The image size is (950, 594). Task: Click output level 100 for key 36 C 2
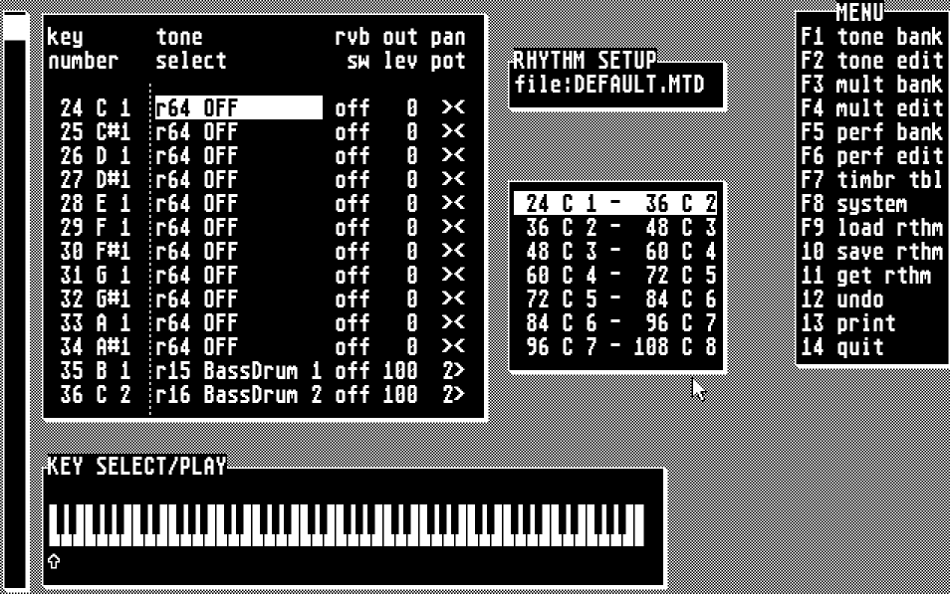(400, 395)
